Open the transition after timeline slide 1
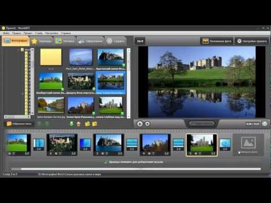Image resolution: width=271 pixels, height=203 pixels. tap(38, 144)
